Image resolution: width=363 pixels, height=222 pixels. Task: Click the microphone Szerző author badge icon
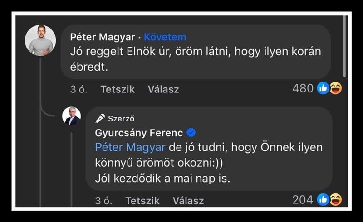[100, 119]
